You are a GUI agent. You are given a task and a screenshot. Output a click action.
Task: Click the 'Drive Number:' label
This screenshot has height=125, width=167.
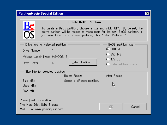pyautogui.click(x=32, y=51)
